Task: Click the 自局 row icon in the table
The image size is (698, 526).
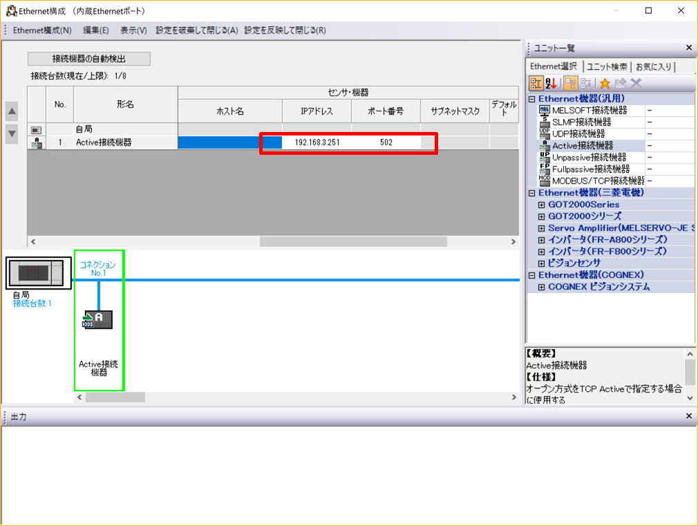Action: click(37, 130)
